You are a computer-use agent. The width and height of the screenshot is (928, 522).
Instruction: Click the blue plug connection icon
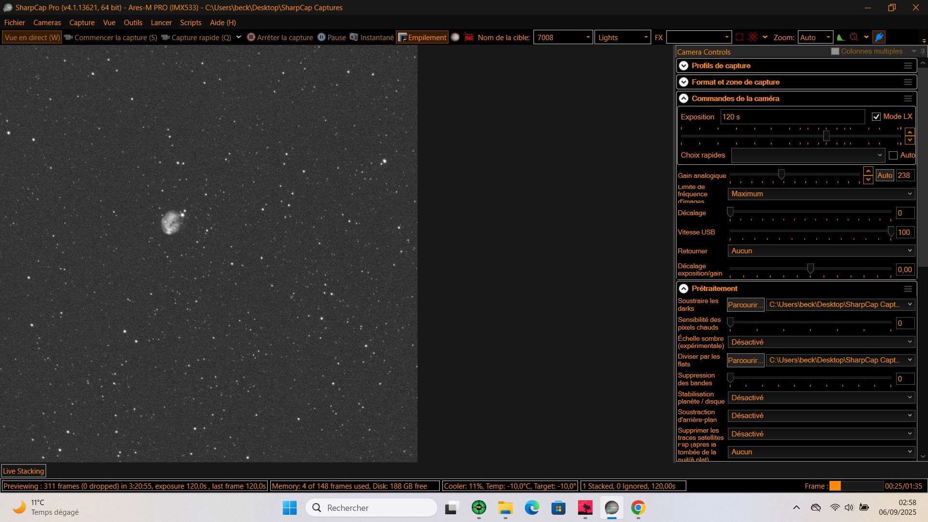[x=879, y=37]
